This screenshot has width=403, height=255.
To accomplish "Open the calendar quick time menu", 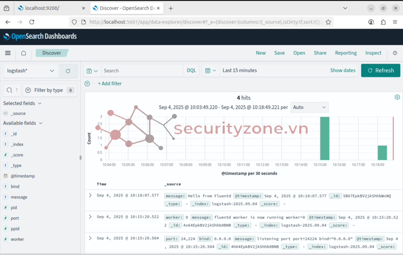I will pyautogui.click(x=211, y=70).
